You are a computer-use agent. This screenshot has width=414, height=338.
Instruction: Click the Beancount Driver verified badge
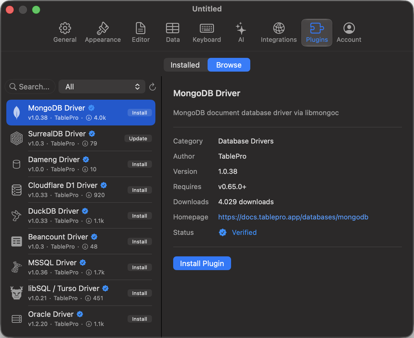pos(94,237)
